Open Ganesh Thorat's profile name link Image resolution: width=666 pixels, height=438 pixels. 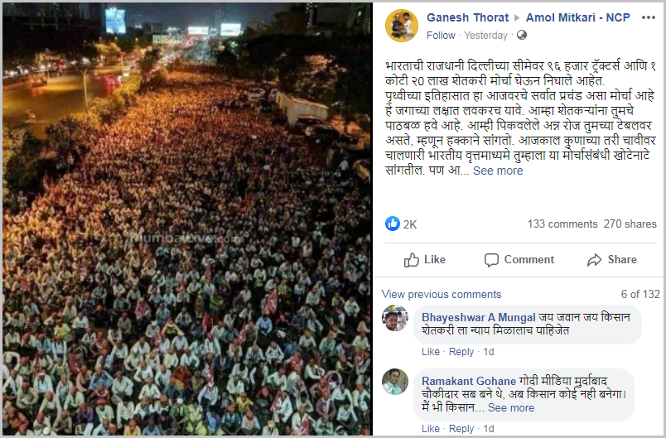(467, 17)
